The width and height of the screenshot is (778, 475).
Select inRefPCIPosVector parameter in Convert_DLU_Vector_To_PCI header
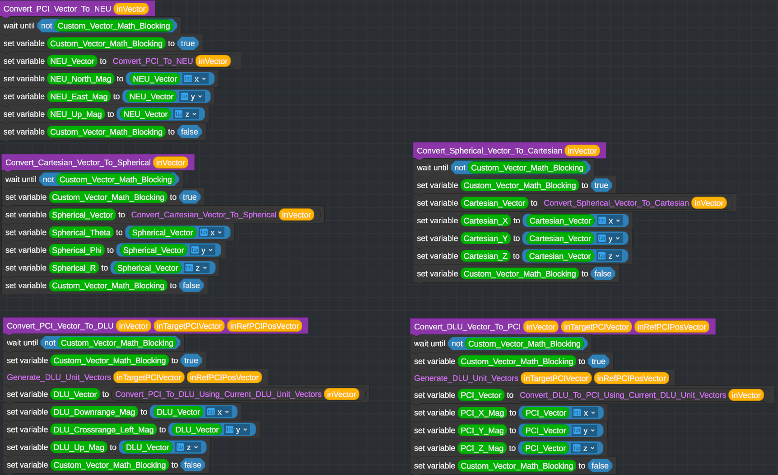[x=671, y=327]
